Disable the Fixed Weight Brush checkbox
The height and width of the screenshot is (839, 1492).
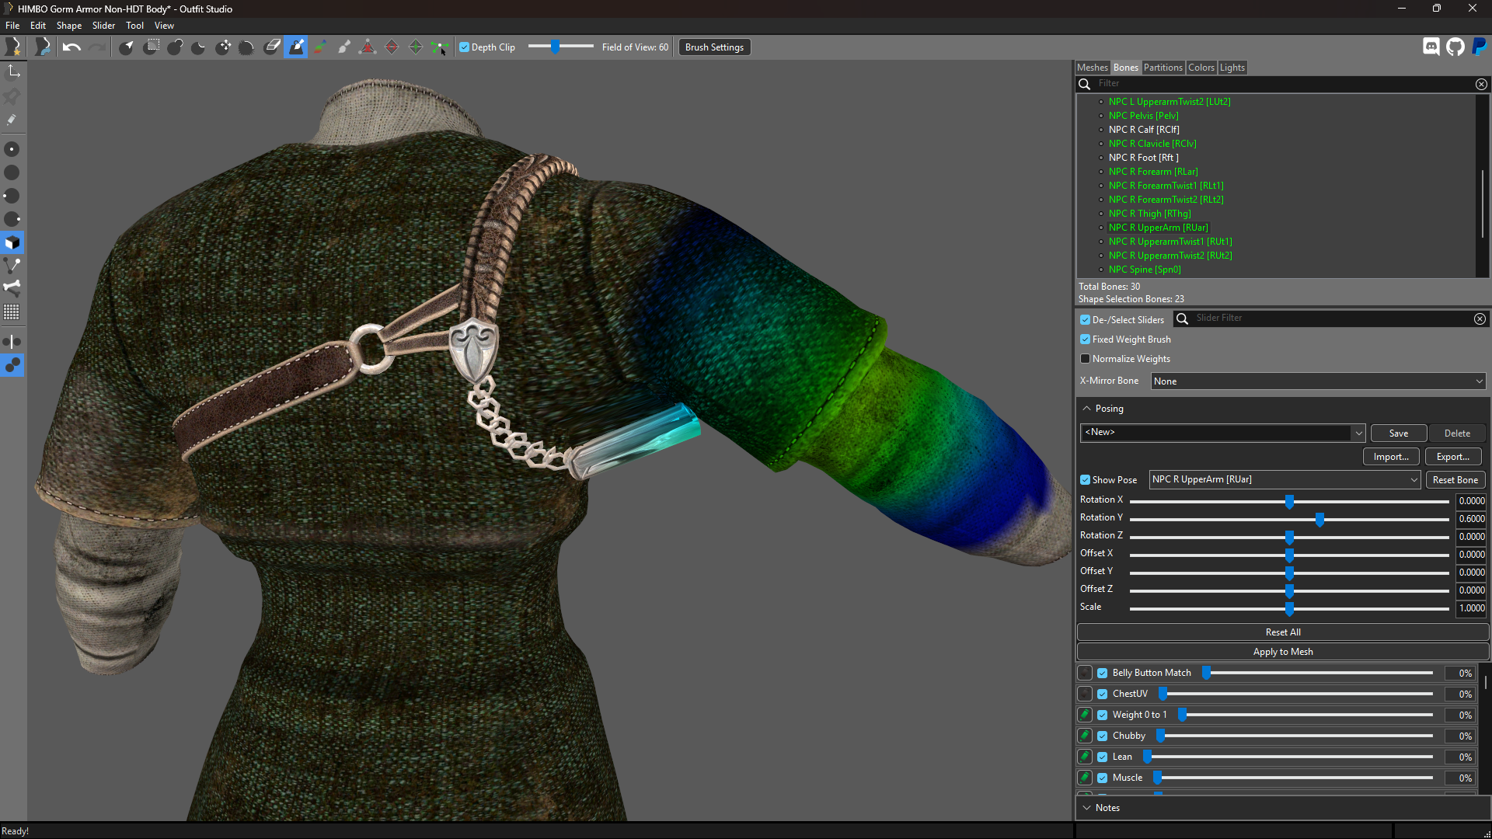tap(1085, 339)
